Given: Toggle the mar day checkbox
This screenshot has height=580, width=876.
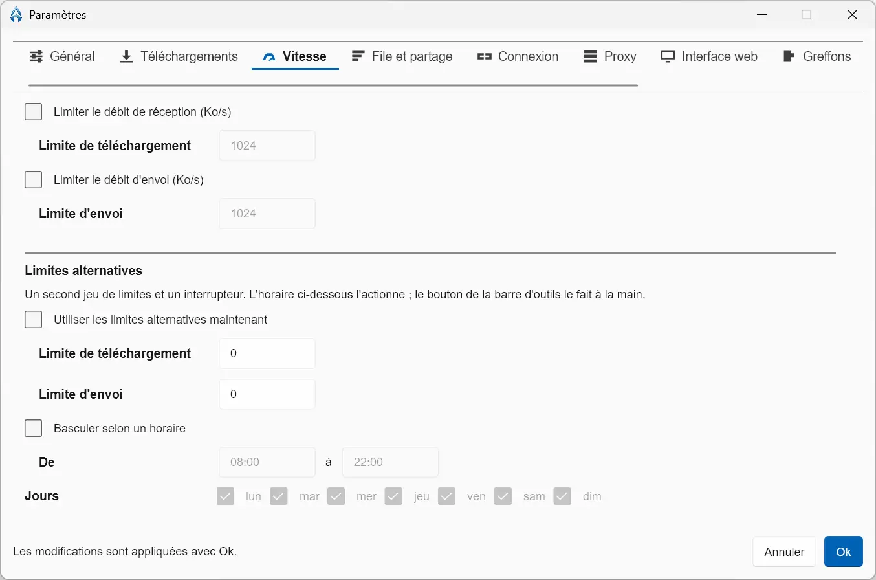Looking at the screenshot, I should [x=279, y=496].
